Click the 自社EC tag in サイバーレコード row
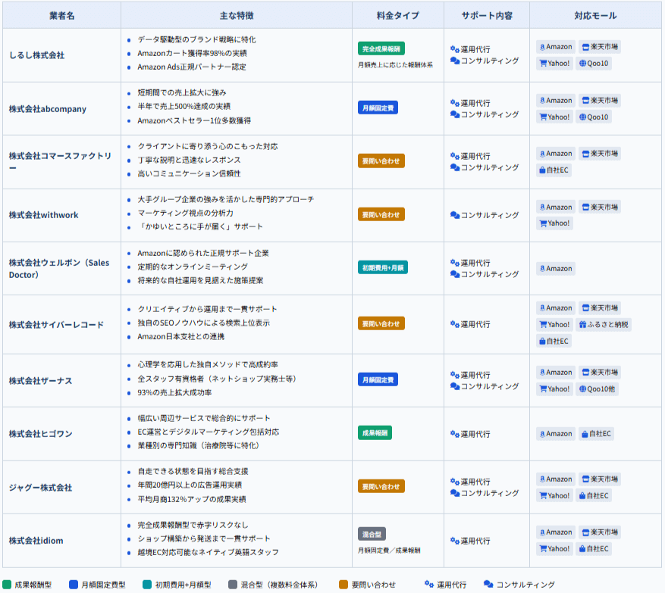This screenshot has width=665, height=593. click(554, 341)
